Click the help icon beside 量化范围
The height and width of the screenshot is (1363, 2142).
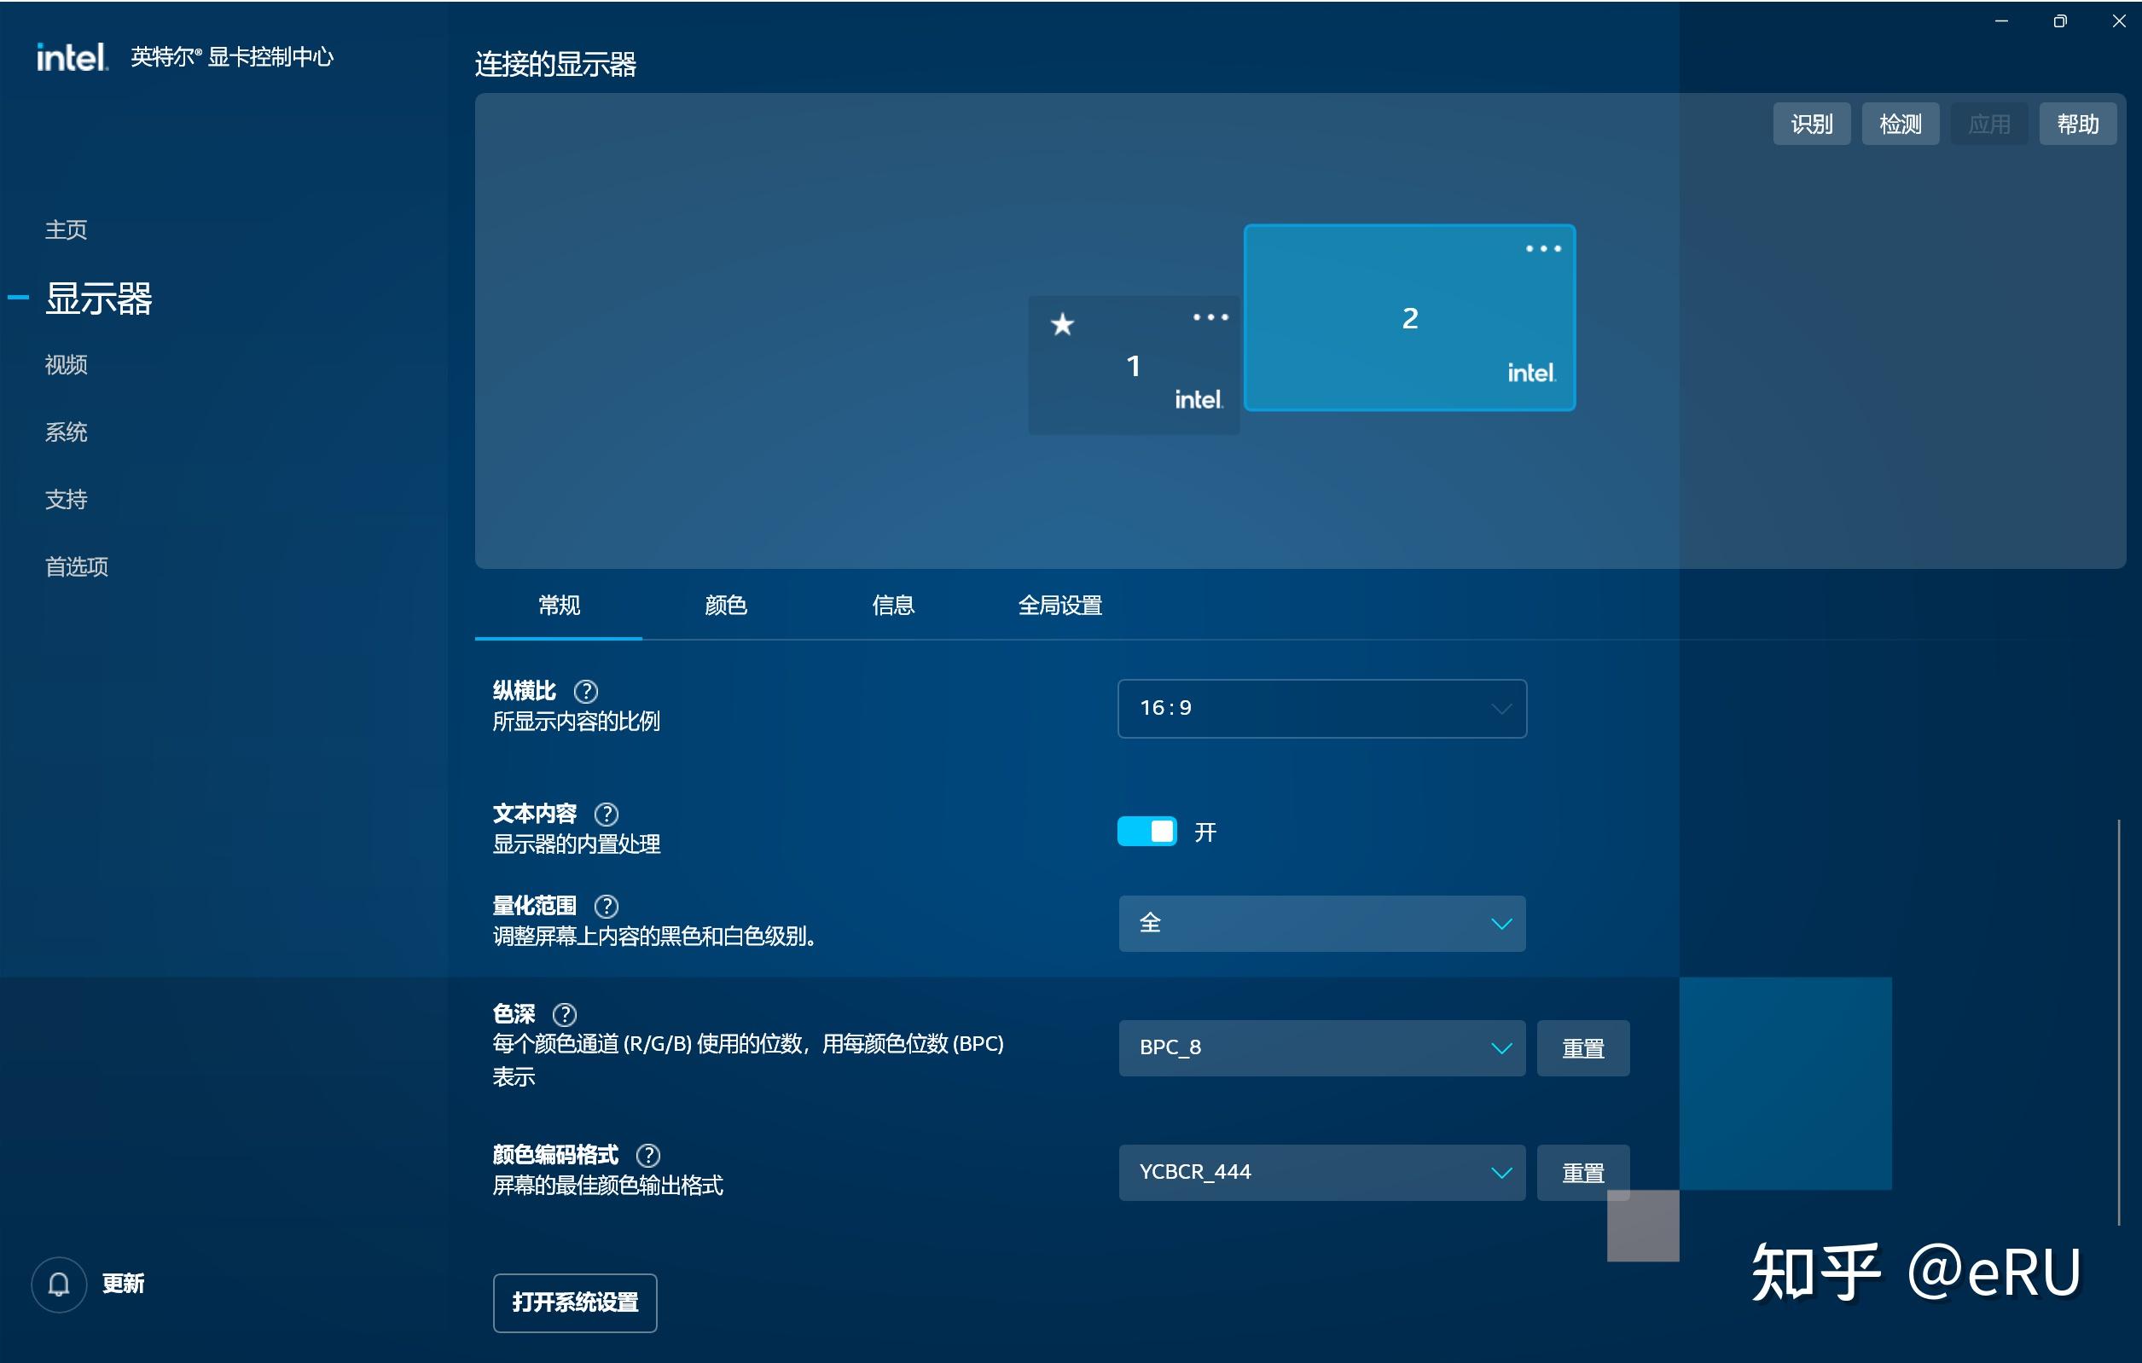click(x=606, y=907)
